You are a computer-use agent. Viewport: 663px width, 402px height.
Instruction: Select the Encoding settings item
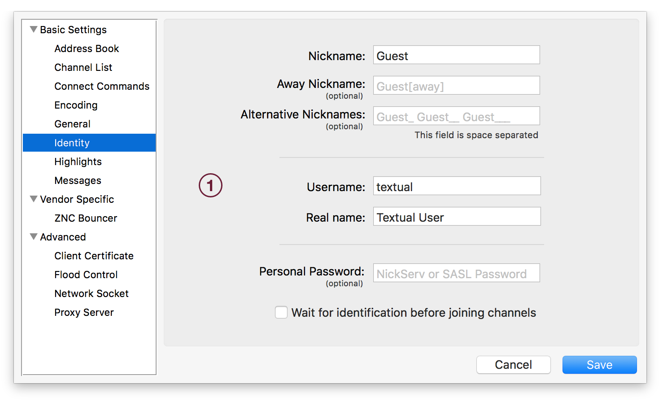76,105
